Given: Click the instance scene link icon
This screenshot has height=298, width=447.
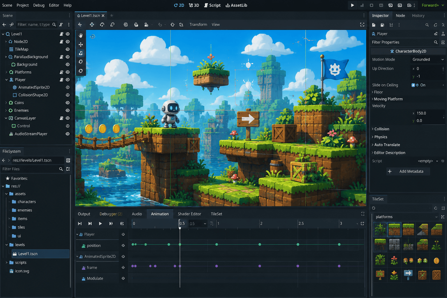Looking at the screenshot, I should pos(11,25).
